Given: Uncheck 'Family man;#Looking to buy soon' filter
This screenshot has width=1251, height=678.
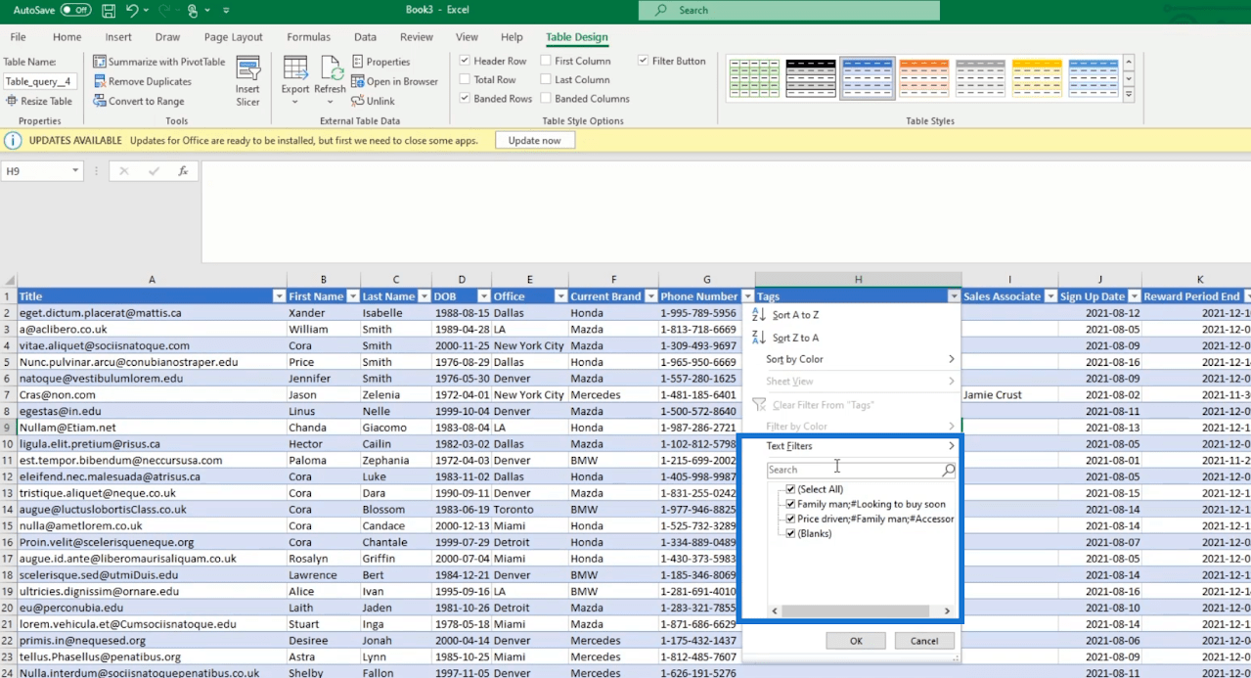Looking at the screenshot, I should click(790, 504).
